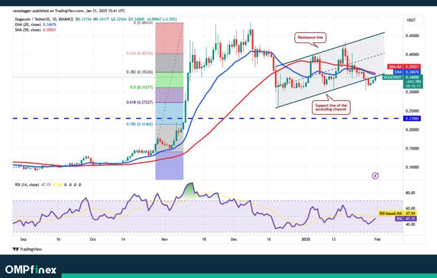Click the OMPfinex logo in footer
Screen dimensions: 437x278
31,270
